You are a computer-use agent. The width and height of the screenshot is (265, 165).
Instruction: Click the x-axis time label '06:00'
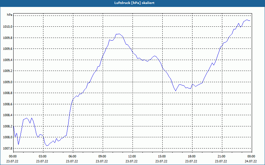pyautogui.click(x=73, y=156)
